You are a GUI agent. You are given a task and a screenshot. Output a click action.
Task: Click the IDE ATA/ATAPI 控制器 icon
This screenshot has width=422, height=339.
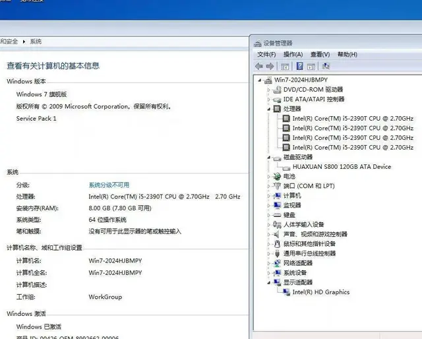[x=277, y=100]
